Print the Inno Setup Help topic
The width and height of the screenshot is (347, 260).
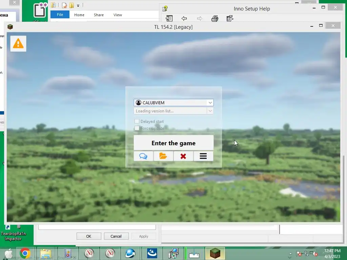(215, 18)
